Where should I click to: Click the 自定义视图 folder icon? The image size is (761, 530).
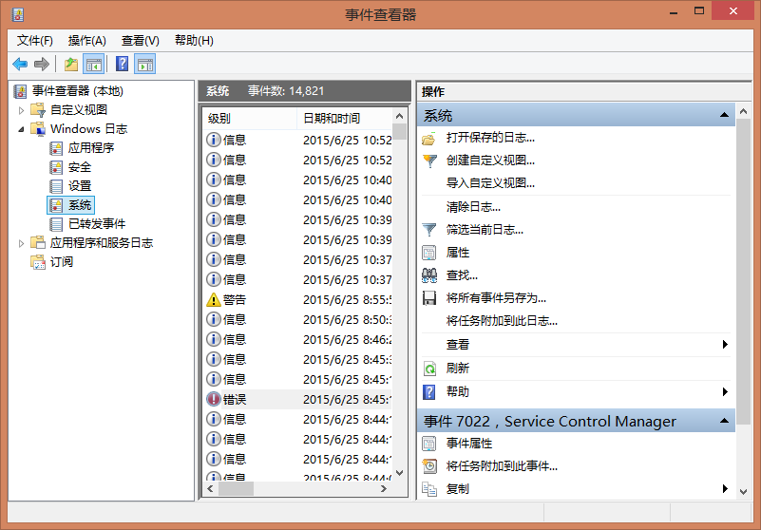pos(38,109)
